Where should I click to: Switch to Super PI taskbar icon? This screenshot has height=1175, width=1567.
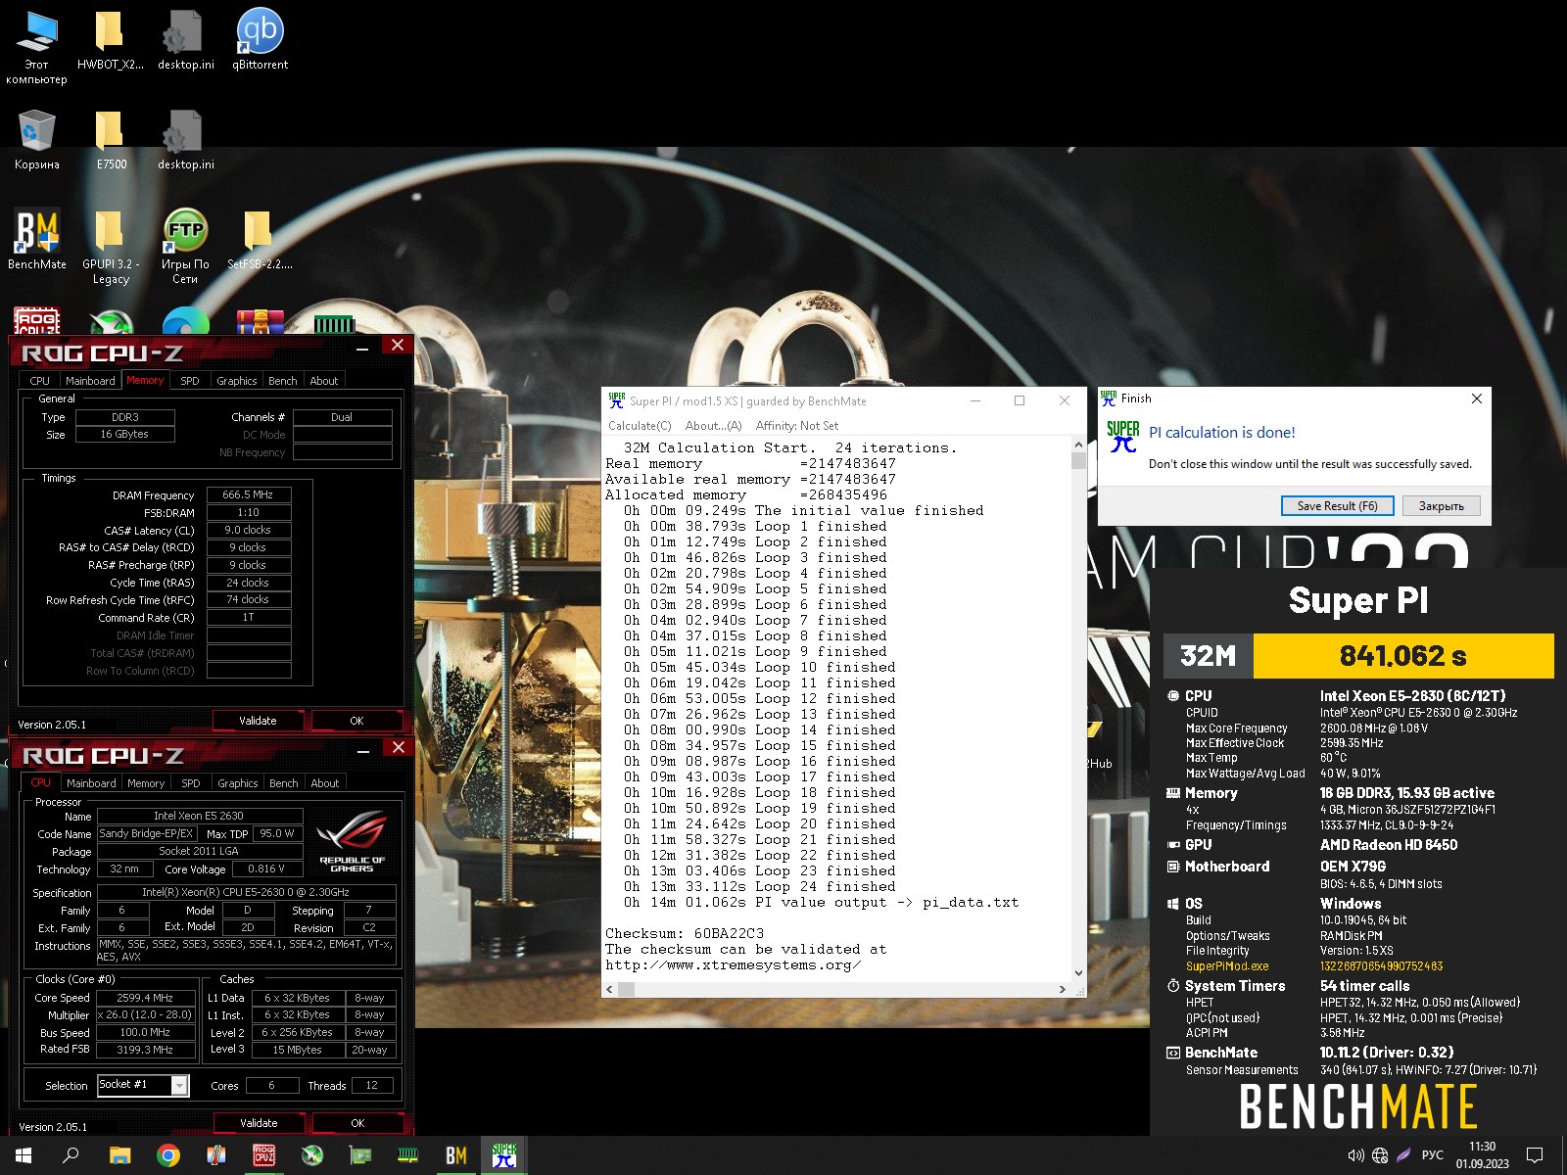(504, 1155)
